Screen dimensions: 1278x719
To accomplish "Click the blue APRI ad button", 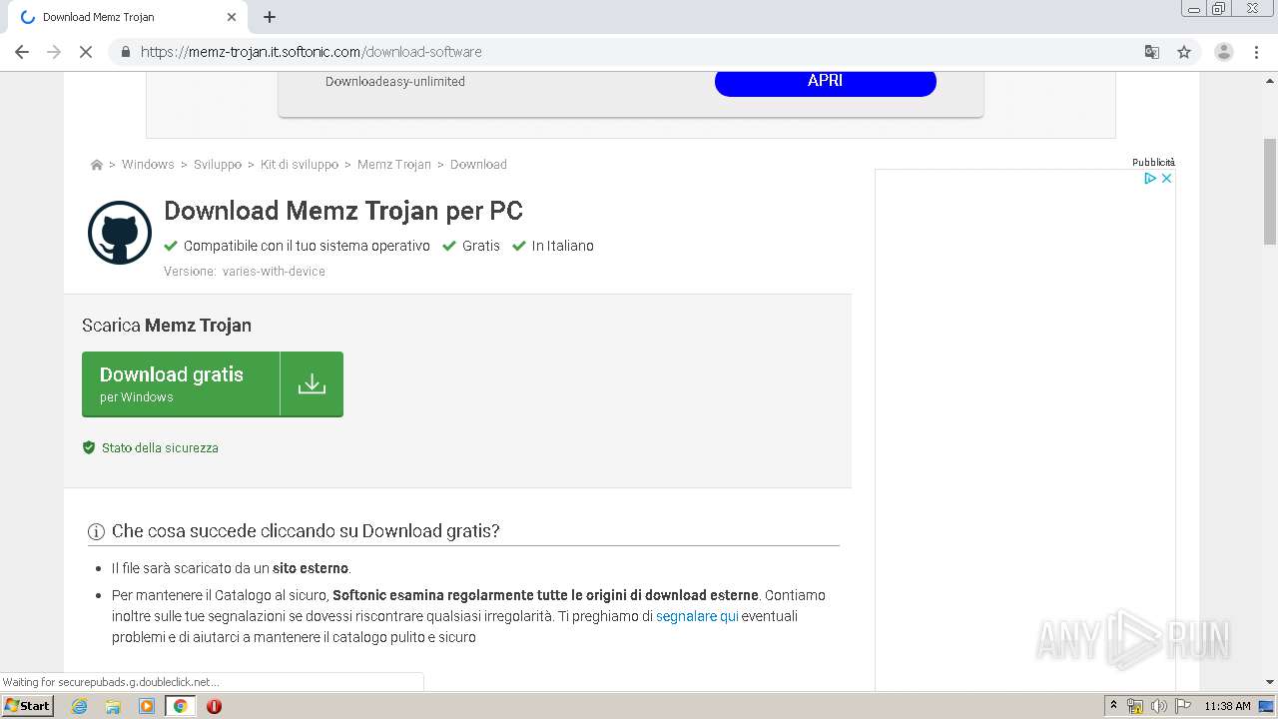I will point(826,81).
